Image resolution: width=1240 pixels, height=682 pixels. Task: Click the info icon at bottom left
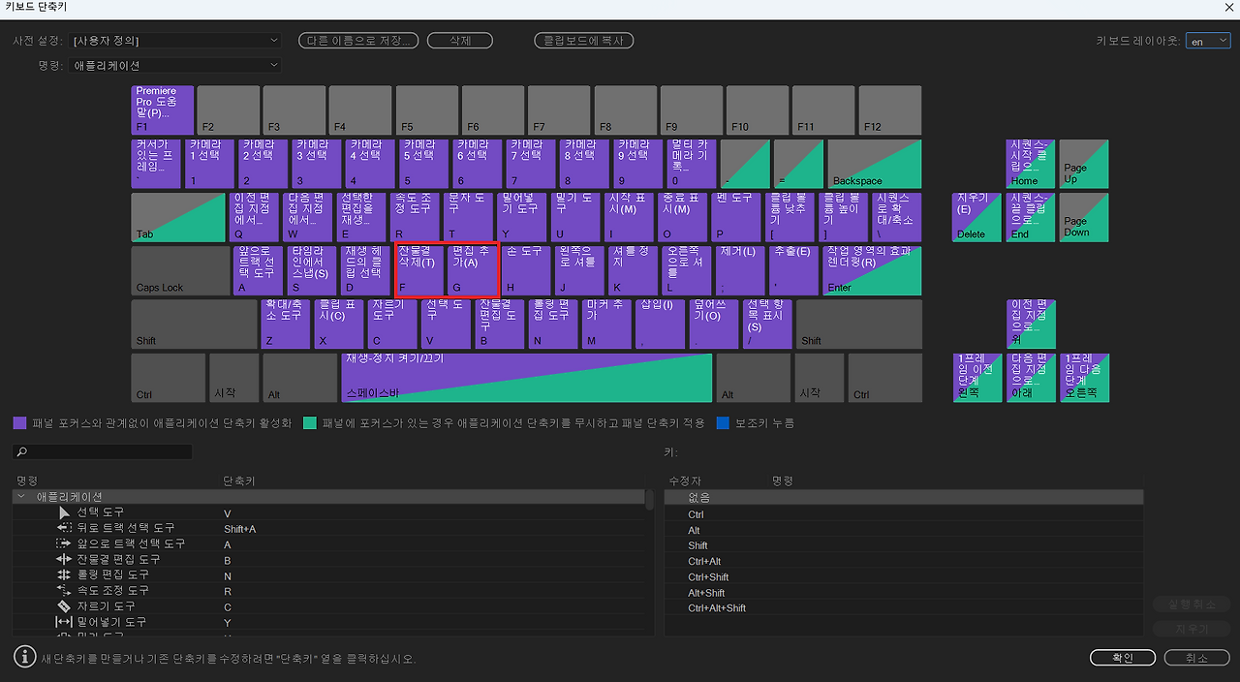tap(24, 657)
